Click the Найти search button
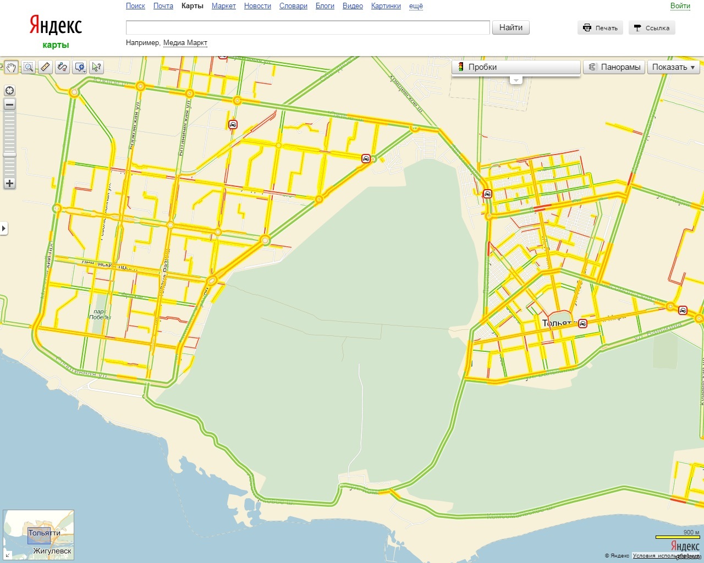This screenshot has height=563, width=704. click(511, 27)
